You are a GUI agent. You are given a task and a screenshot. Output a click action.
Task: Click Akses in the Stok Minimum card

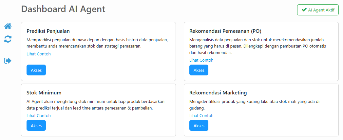coord(36,126)
